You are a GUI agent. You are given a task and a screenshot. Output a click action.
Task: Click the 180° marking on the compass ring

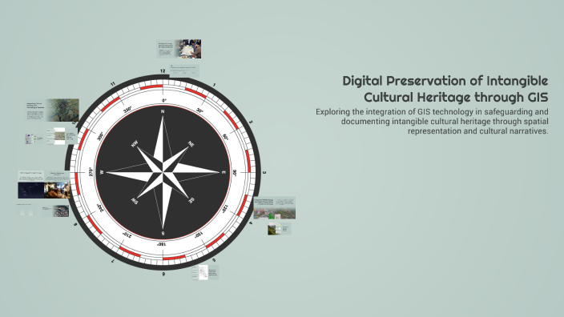pos(161,244)
